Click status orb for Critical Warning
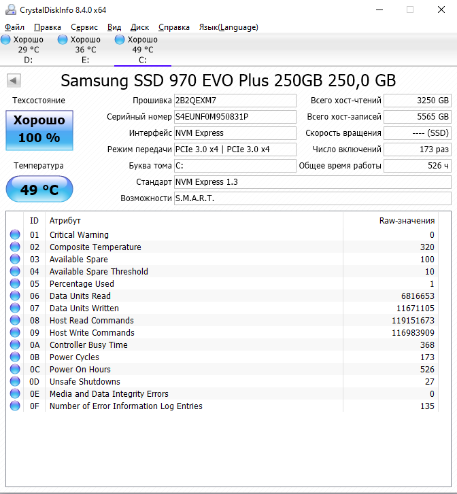This screenshot has width=457, height=494. (x=15, y=234)
